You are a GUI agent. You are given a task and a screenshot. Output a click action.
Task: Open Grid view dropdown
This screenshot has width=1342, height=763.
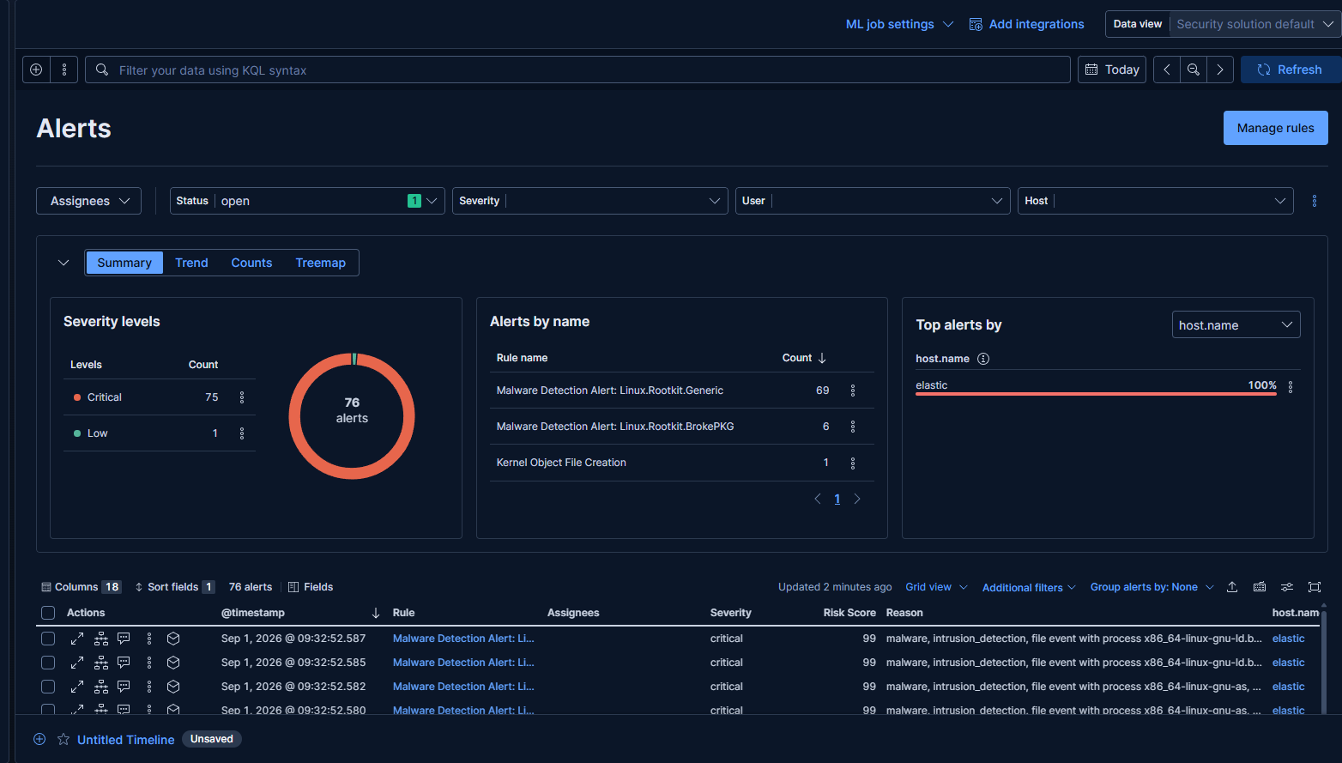[x=936, y=587]
